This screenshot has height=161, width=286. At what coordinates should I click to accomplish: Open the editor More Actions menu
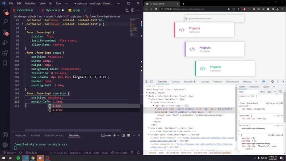[x=138, y=10]
